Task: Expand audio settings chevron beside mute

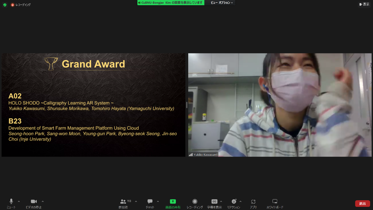Action: (x=19, y=201)
